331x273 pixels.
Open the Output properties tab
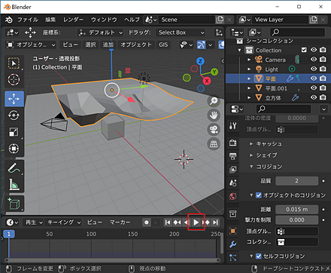(232, 156)
